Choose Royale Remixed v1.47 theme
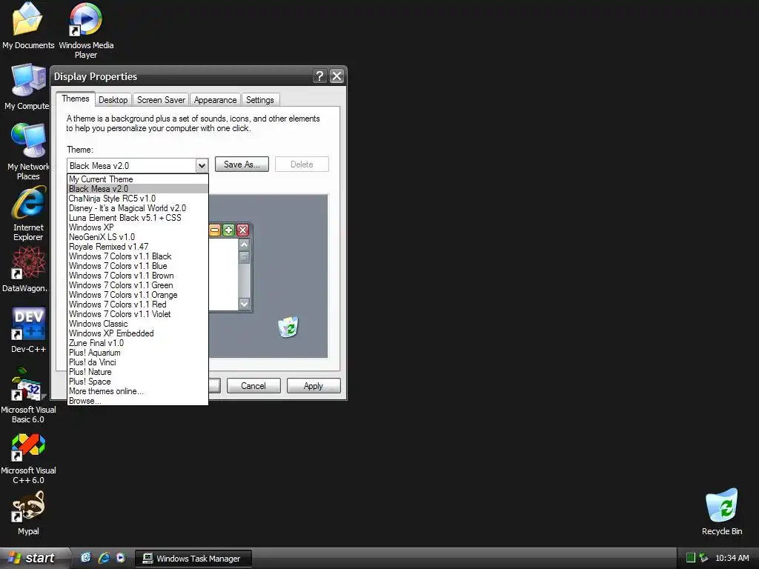 (137, 247)
